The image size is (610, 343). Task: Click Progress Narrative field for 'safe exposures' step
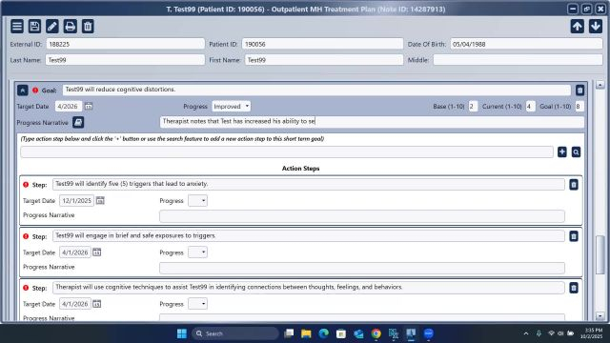click(x=362, y=268)
